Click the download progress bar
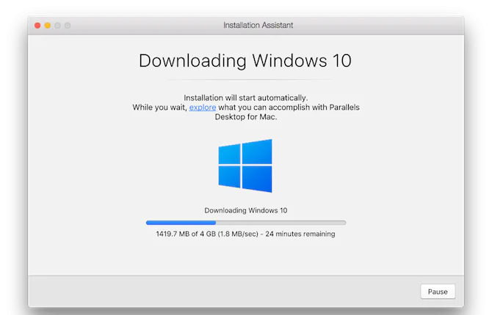The width and height of the screenshot is (492, 315). pyautogui.click(x=246, y=223)
